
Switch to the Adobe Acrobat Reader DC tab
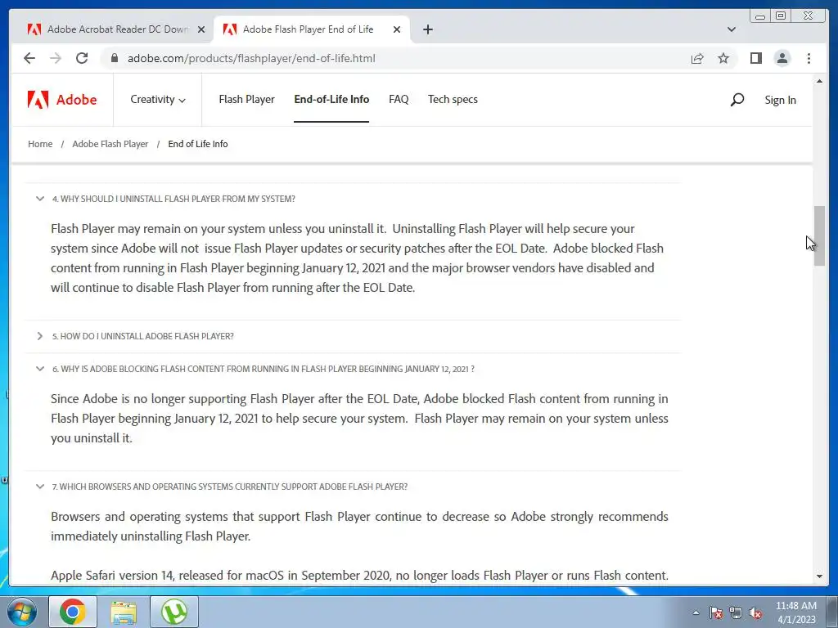coord(116,29)
